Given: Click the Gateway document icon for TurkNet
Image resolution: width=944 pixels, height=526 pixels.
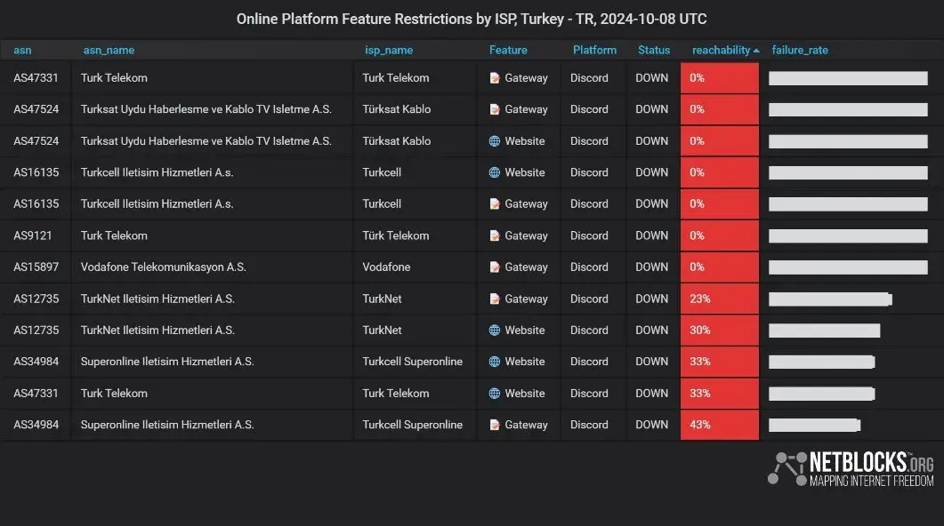Looking at the screenshot, I should click(x=495, y=299).
